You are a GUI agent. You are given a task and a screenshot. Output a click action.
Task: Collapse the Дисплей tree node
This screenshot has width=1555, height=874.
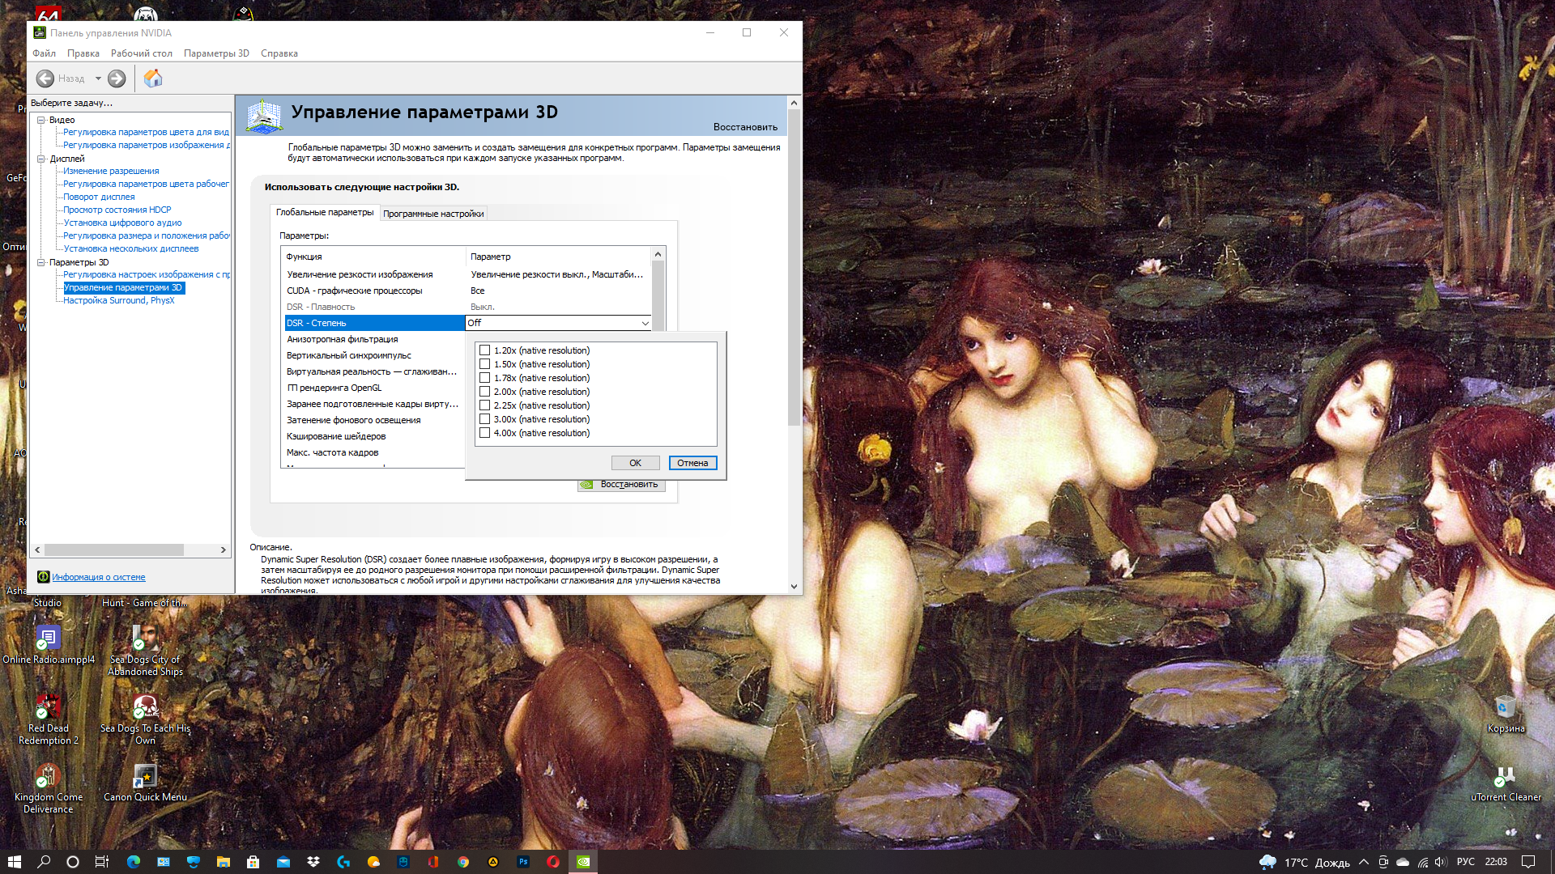coord(40,159)
